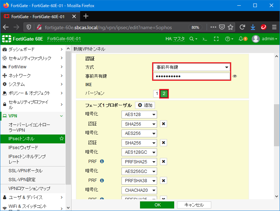This screenshot has width=280, height=211.
Task: Open a new browser tab
Action: (x=86, y=16)
